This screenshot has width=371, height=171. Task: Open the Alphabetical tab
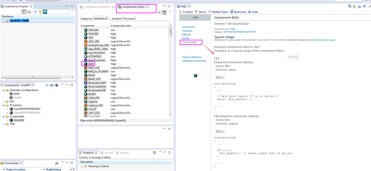(x=101, y=19)
